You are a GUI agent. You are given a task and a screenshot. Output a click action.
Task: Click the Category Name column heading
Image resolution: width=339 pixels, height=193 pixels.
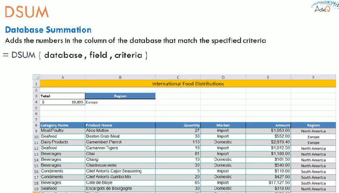click(63, 125)
